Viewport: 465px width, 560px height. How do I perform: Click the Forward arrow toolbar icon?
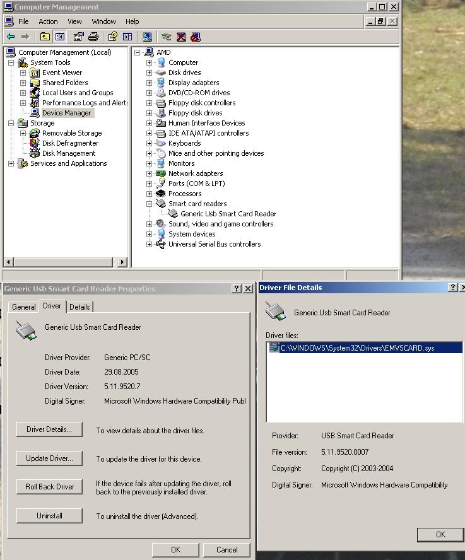tap(25, 37)
